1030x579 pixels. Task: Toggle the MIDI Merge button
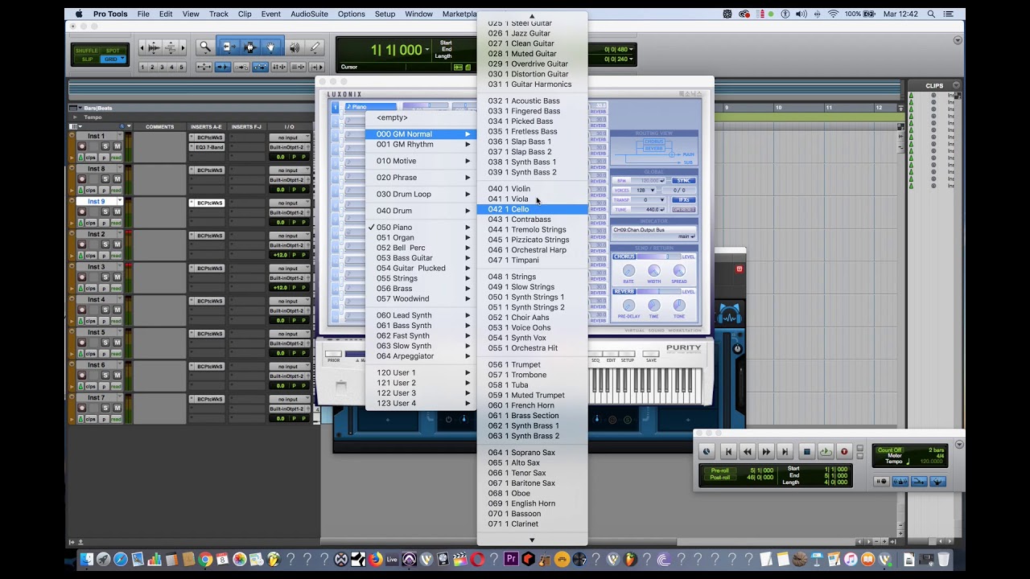(x=919, y=481)
